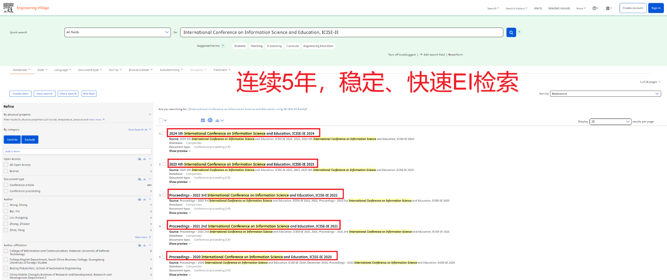Change the results per page dropdown
Viewport: 667px width, 280px height.
pos(610,121)
